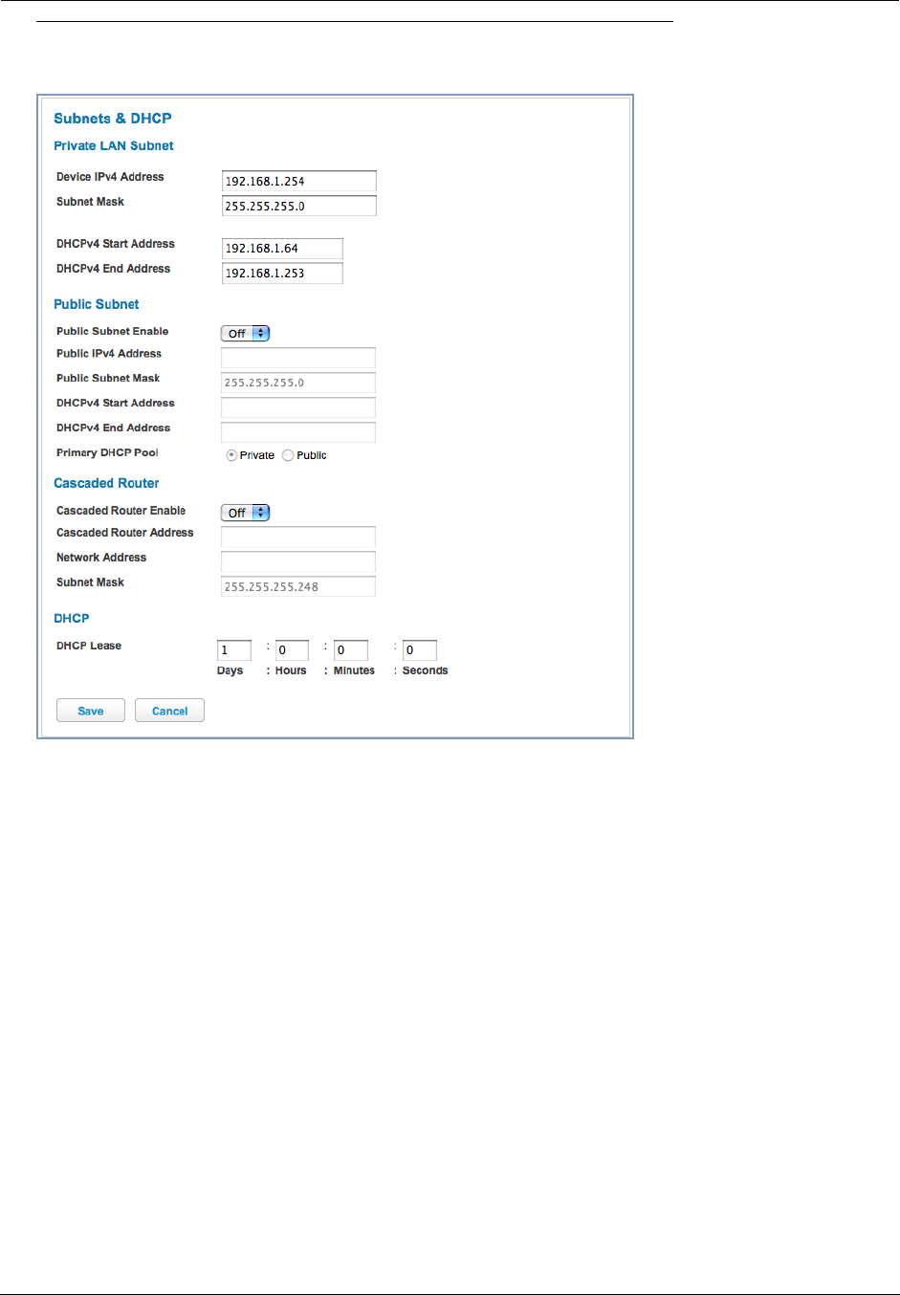Click the Subnets & DHCP heading
This screenshot has height=1295, width=900.
(x=113, y=119)
